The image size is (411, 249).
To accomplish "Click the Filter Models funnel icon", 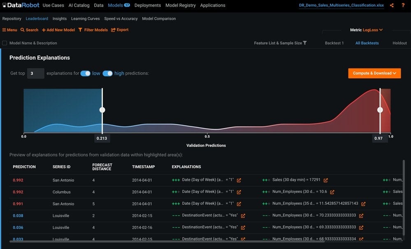I will [80, 30].
